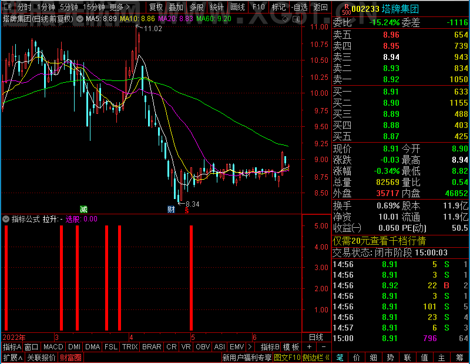Toggle the small panel icon right of the diamond
The image size is (470, 364).
[x=296, y=19]
